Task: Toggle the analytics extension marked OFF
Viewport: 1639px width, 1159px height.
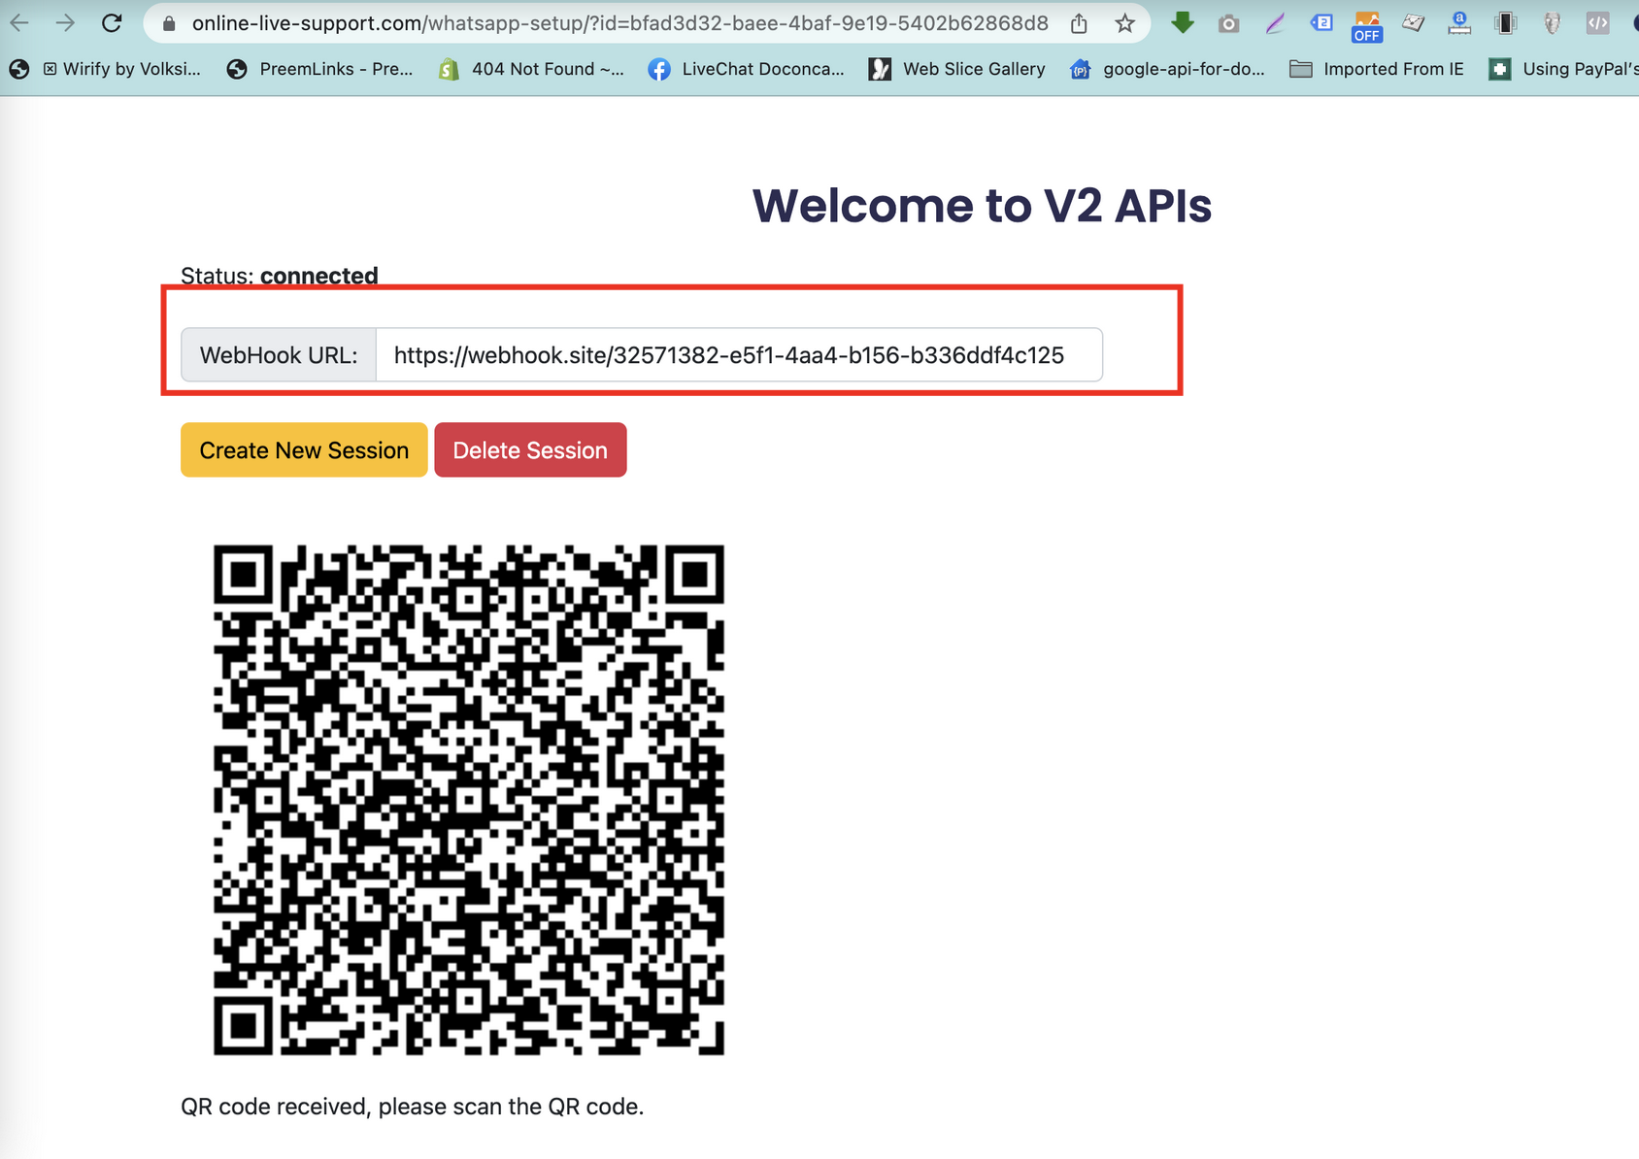Action: coord(1367,26)
